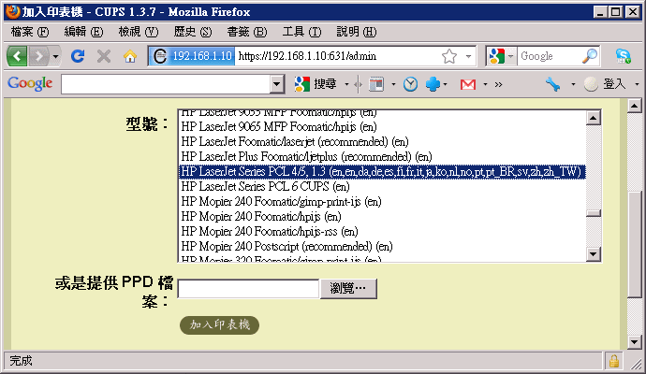The width and height of the screenshot is (646, 374).
Task: Select HP LaserJet Plus Foomatic/ljetplus entry
Action: pos(382,157)
